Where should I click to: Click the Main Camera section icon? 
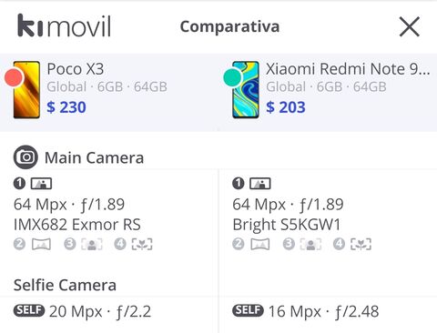[25, 157]
